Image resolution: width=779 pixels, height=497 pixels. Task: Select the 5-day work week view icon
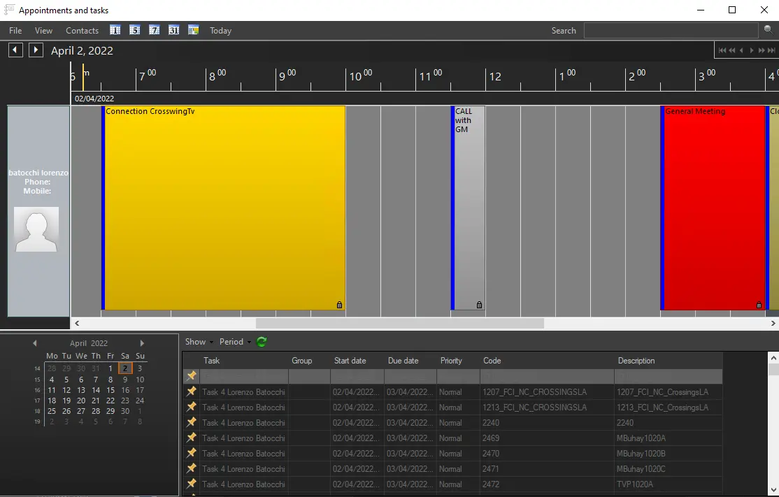coord(134,30)
